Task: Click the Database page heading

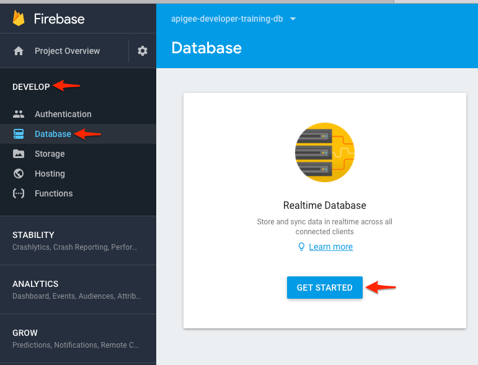Action: point(206,48)
